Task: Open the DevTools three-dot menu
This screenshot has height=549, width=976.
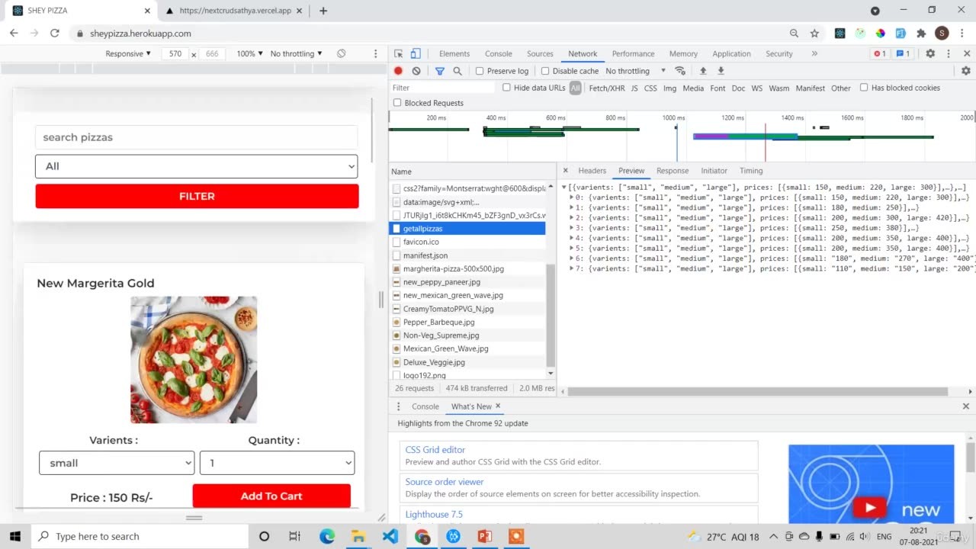Action: click(x=949, y=53)
